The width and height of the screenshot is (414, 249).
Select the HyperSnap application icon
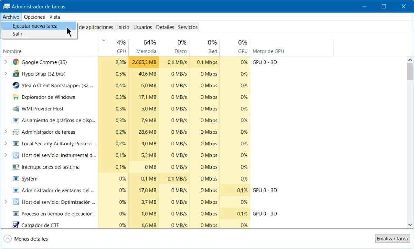[x=16, y=74]
